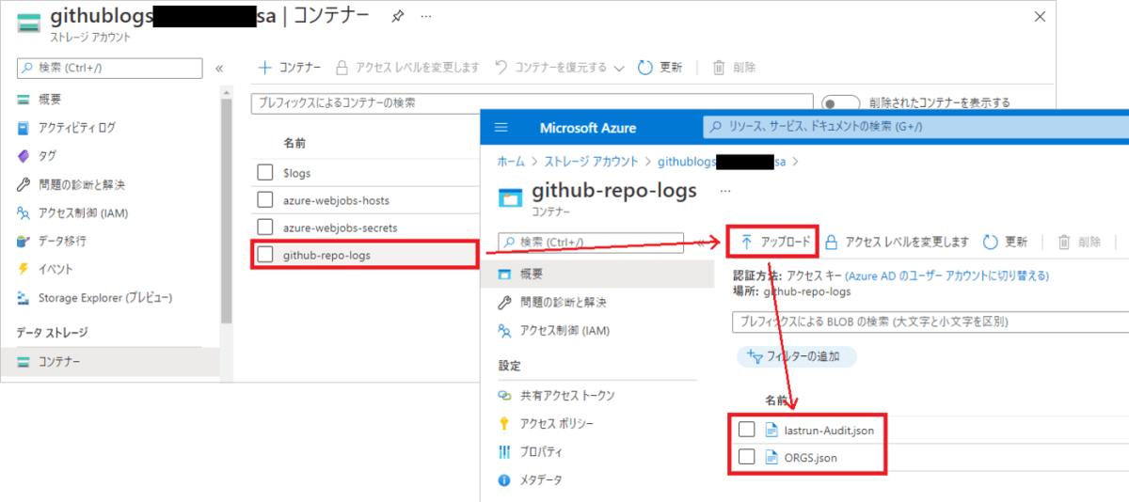Collapse the left menu in the storage account window
Screen dimensions: 1129x502
click(x=219, y=68)
